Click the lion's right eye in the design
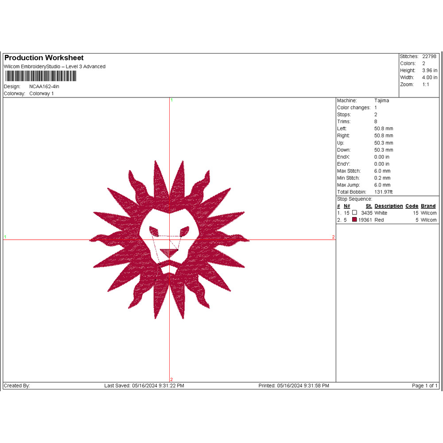Screen dimensions: 443x443 tap(184, 230)
